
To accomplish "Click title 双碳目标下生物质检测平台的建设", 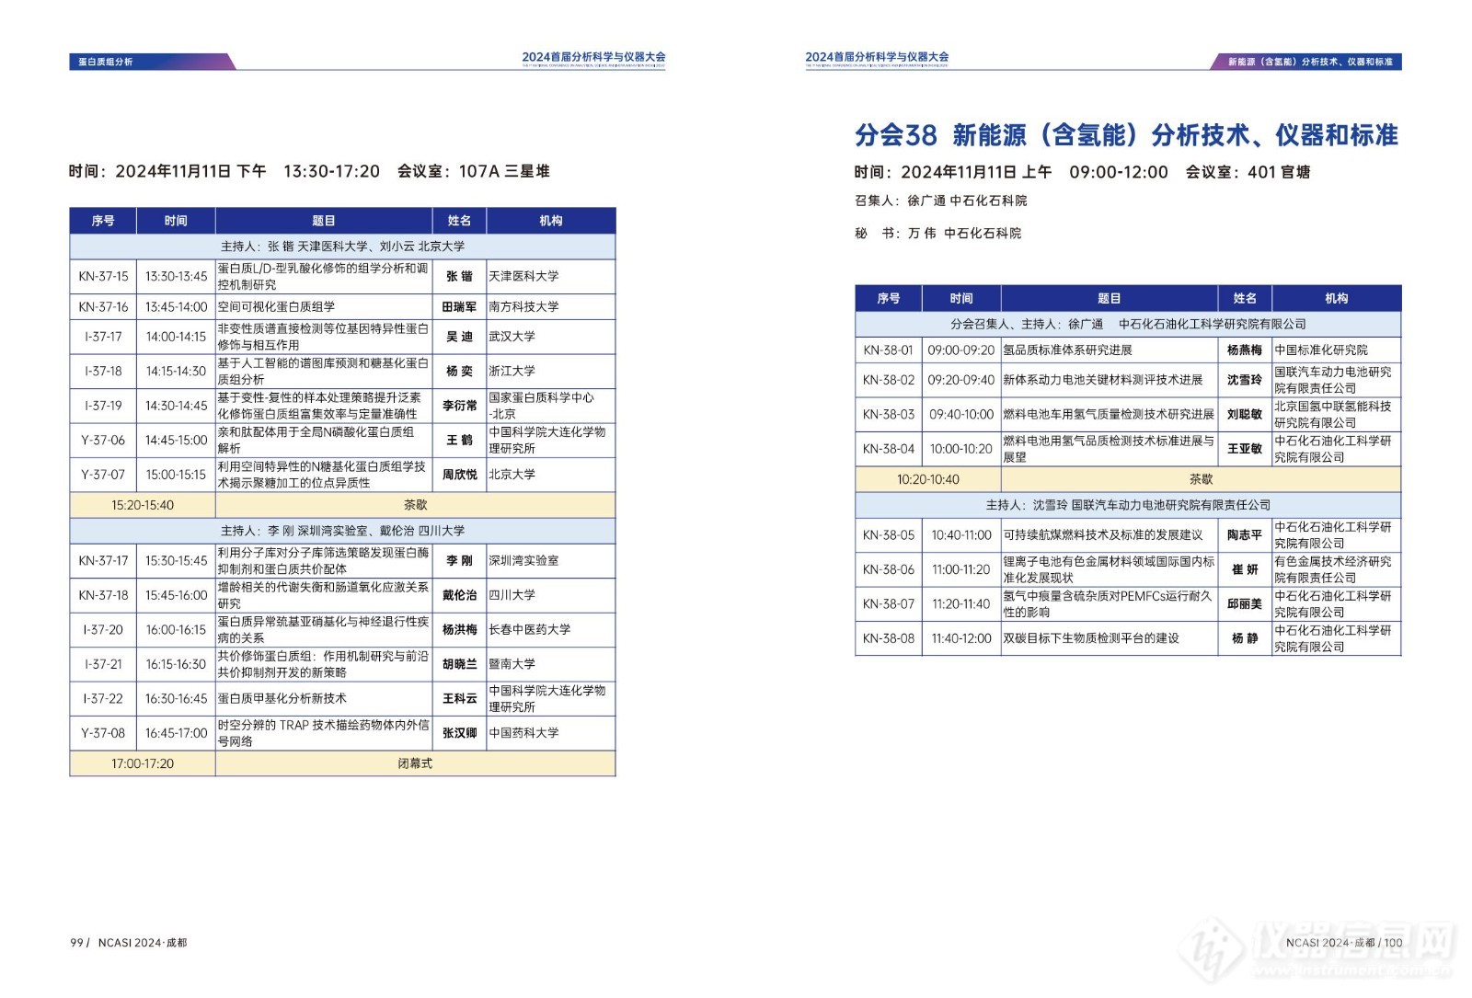I will click(1091, 638).
